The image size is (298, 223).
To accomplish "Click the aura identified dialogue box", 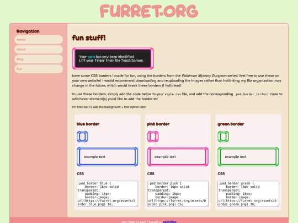I will tap(113, 58).
